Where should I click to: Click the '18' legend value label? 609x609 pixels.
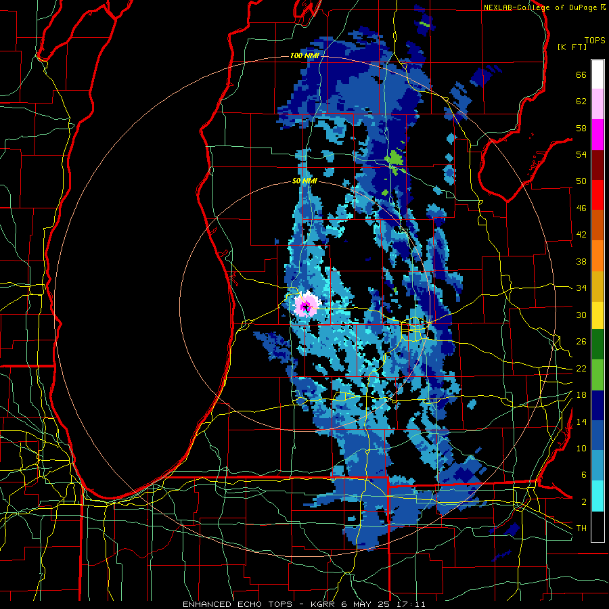point(581,395)
